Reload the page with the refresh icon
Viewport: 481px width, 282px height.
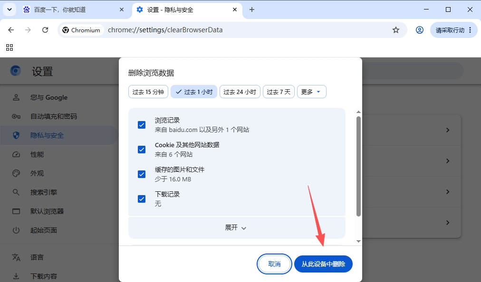[x=45, y=30]
